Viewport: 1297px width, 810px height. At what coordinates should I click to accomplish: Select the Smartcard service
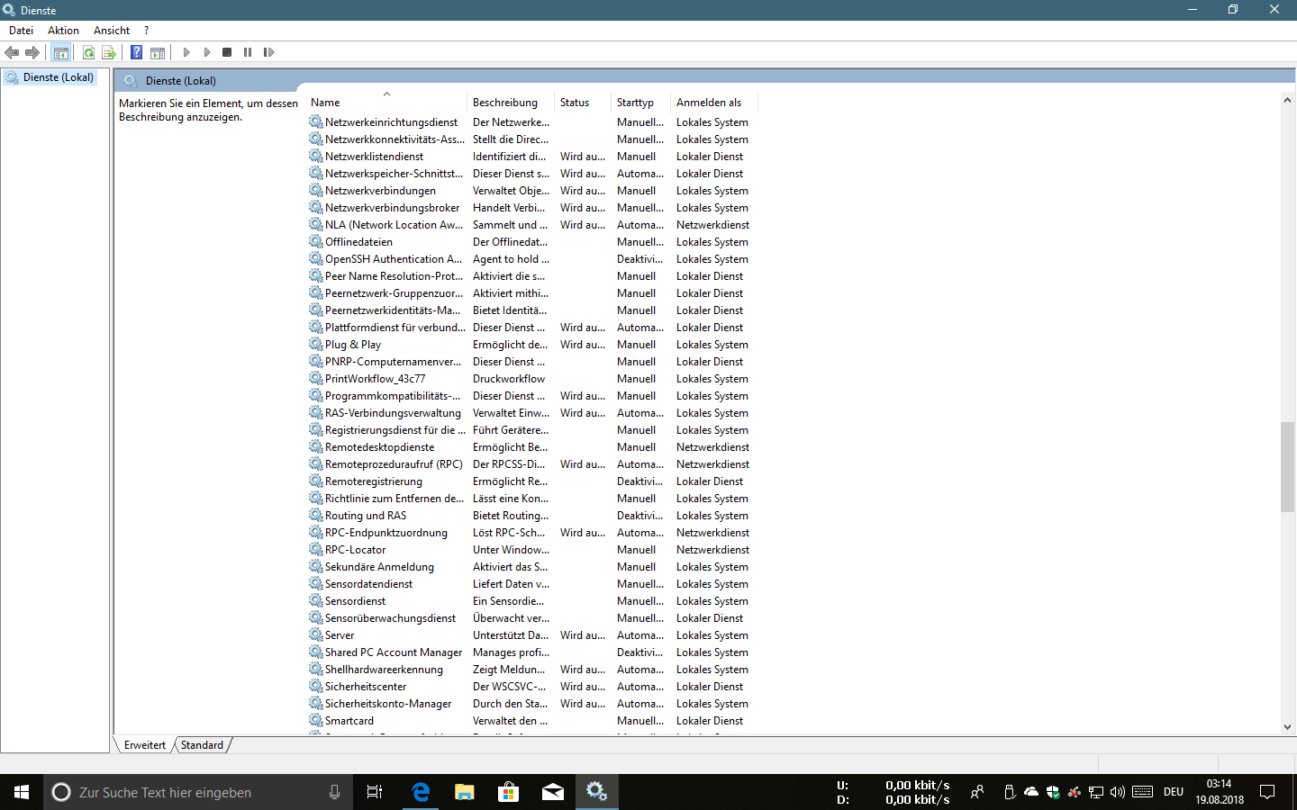point(349,721)
